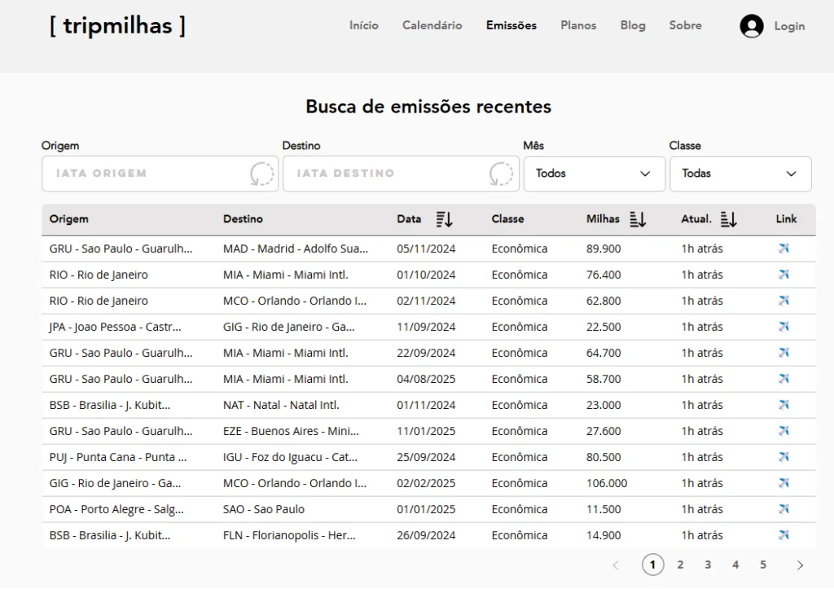Go to page 5
This screenshot has width=834, height=589.
[x=763, y=565]
